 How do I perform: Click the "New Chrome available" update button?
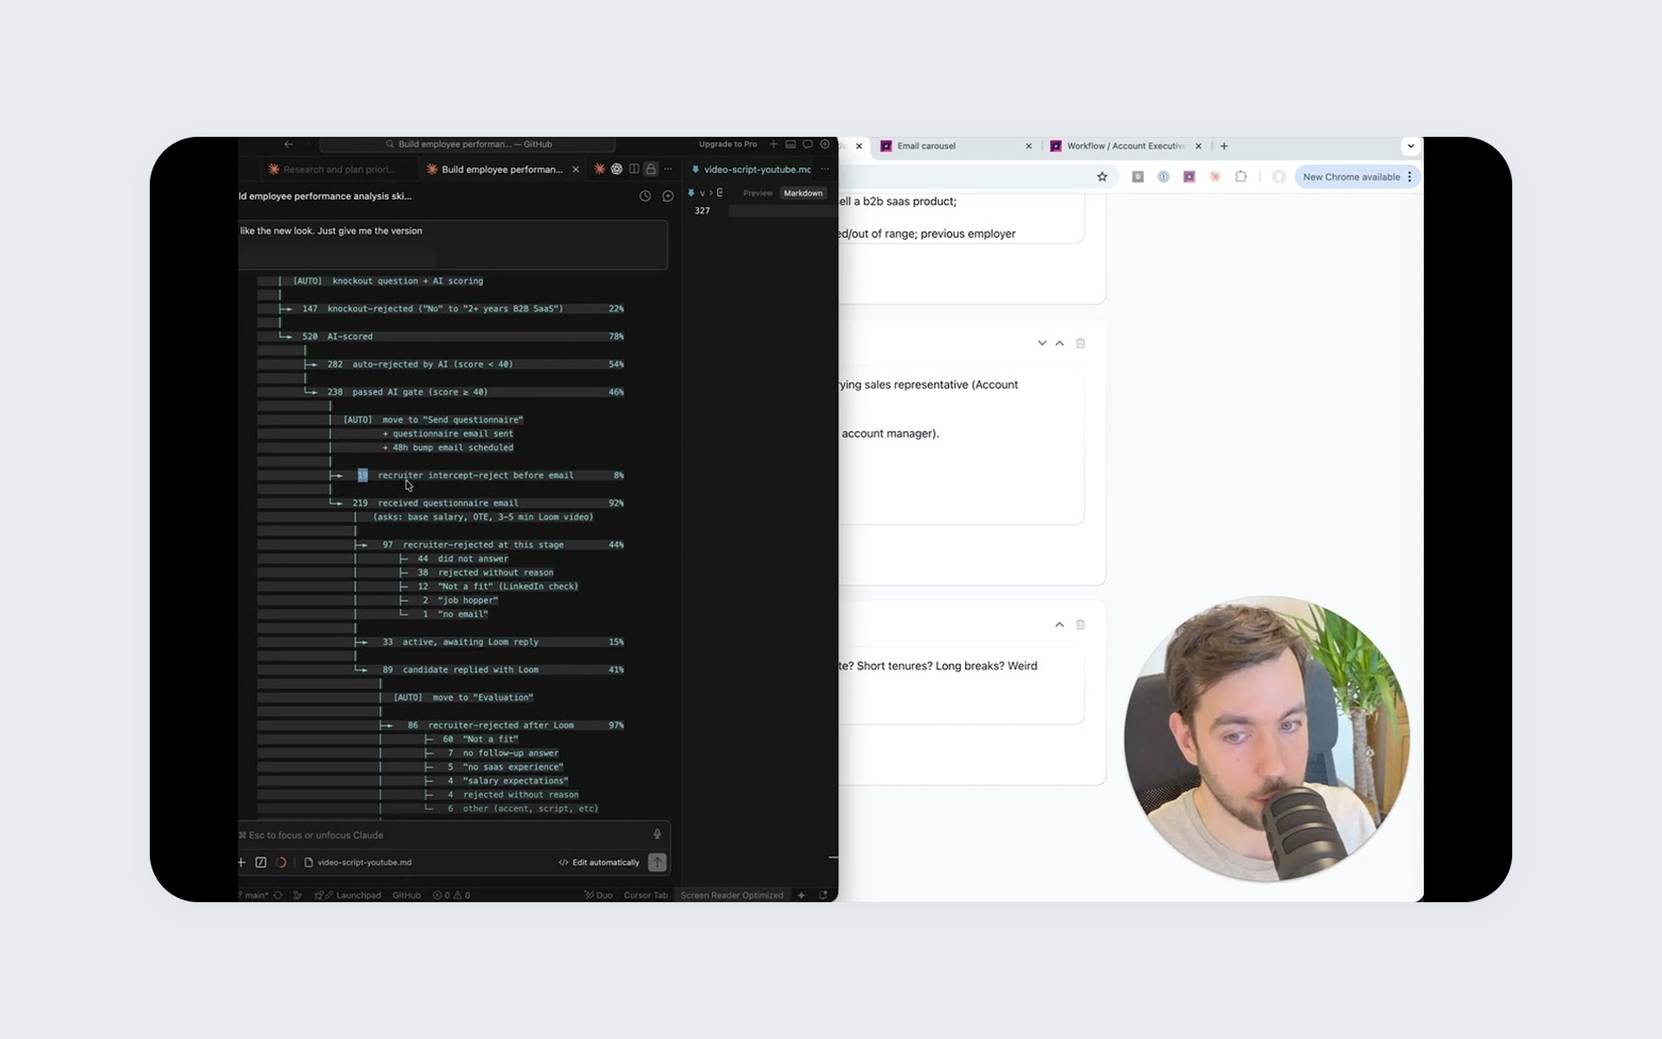(1356, 177)
